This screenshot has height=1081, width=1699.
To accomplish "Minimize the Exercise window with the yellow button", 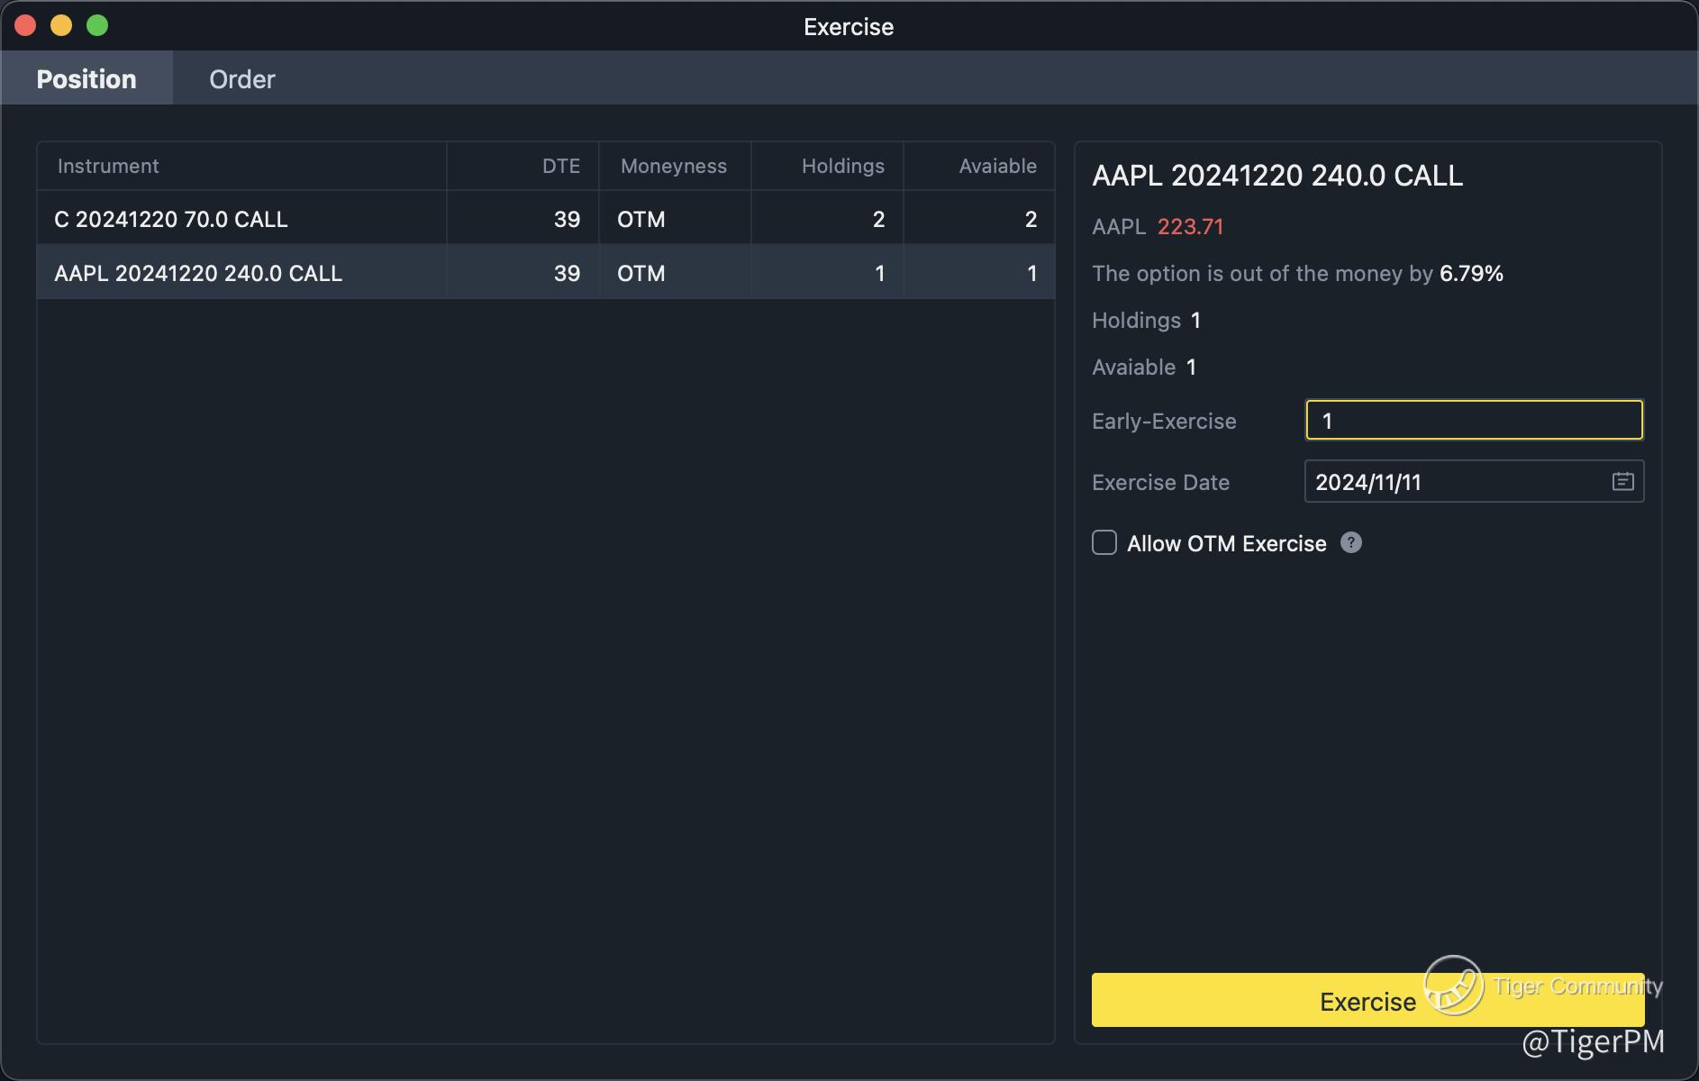I will click(61, 25).
